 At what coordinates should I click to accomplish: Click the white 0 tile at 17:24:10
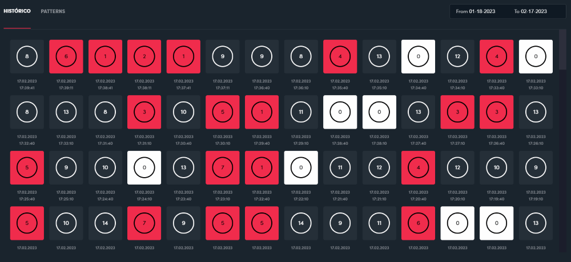point(144,167)
